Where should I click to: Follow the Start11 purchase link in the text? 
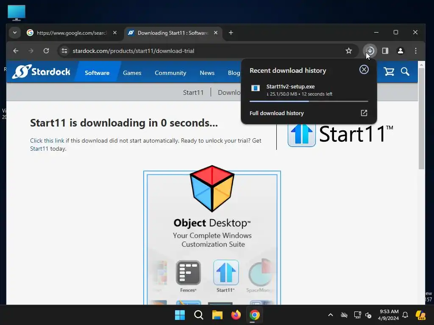pyautogui.click(x=39, y=149)
